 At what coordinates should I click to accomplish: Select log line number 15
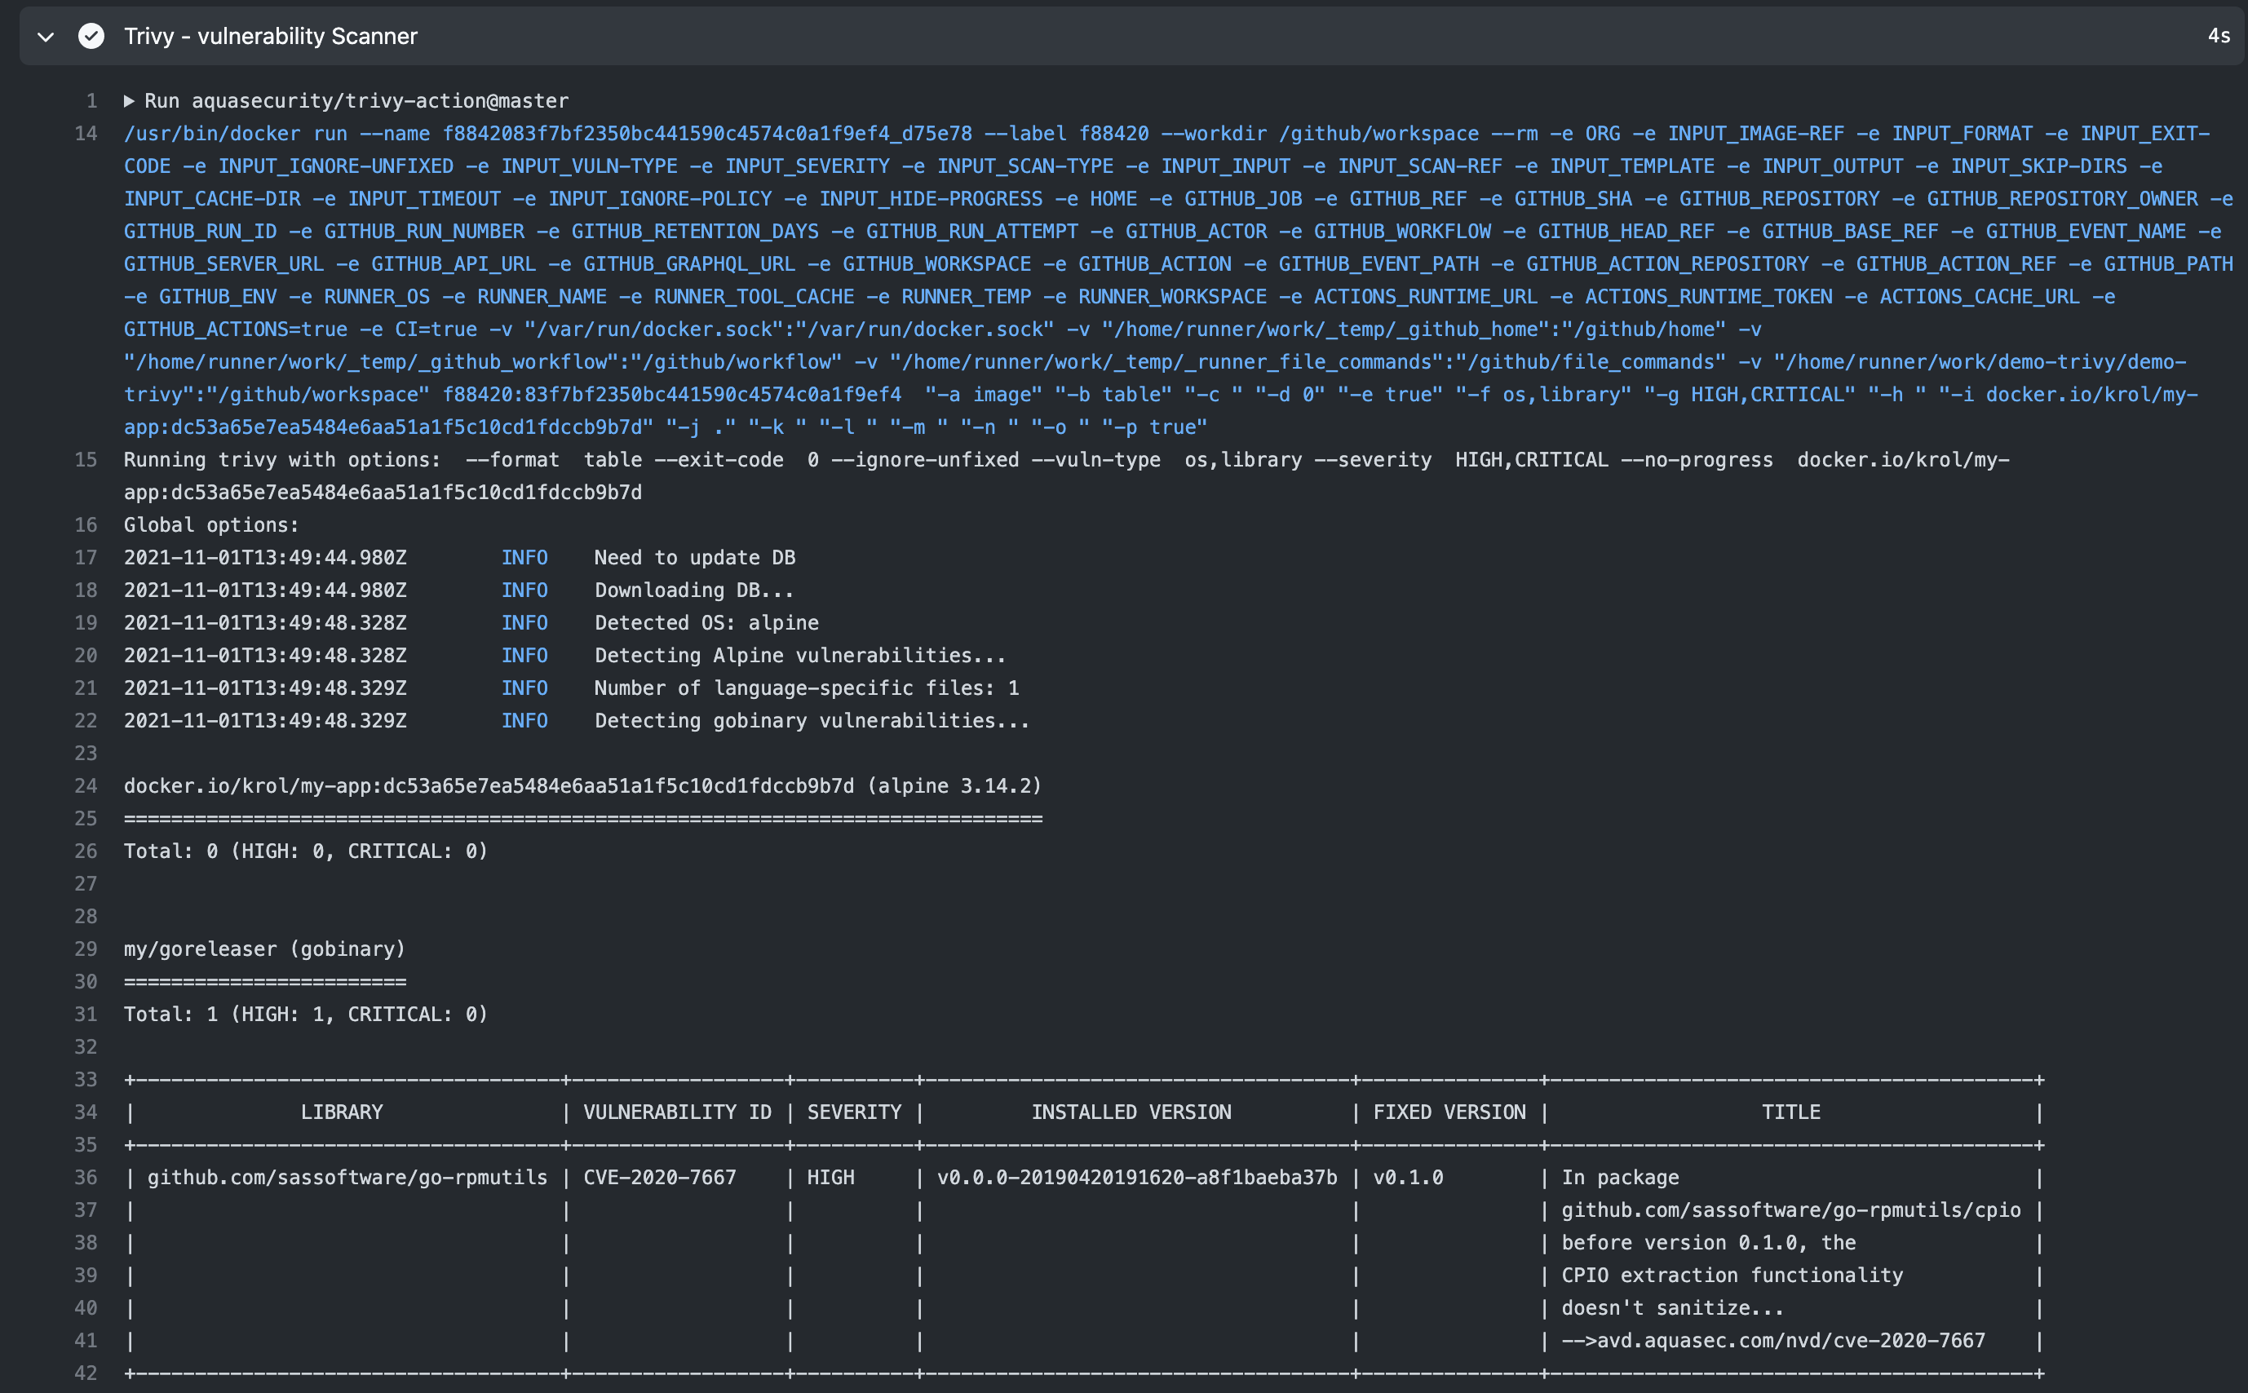[86, 460]
